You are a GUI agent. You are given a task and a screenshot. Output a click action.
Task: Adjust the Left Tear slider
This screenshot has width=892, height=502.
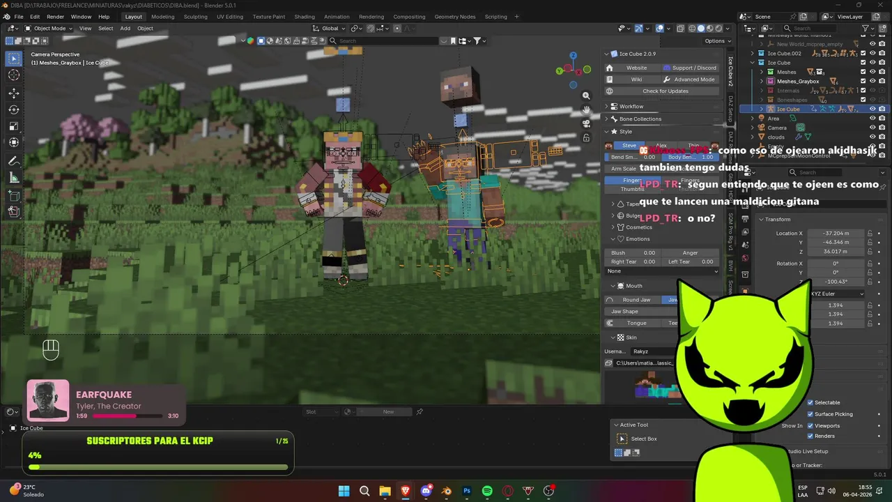tap(690, 261)
